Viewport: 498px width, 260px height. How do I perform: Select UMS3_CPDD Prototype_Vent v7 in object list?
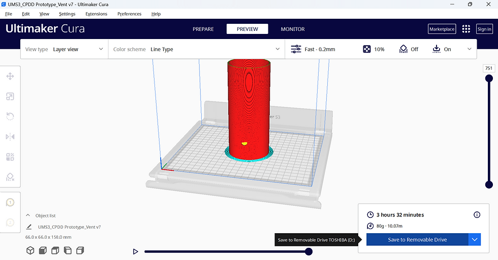click(69, 227)
